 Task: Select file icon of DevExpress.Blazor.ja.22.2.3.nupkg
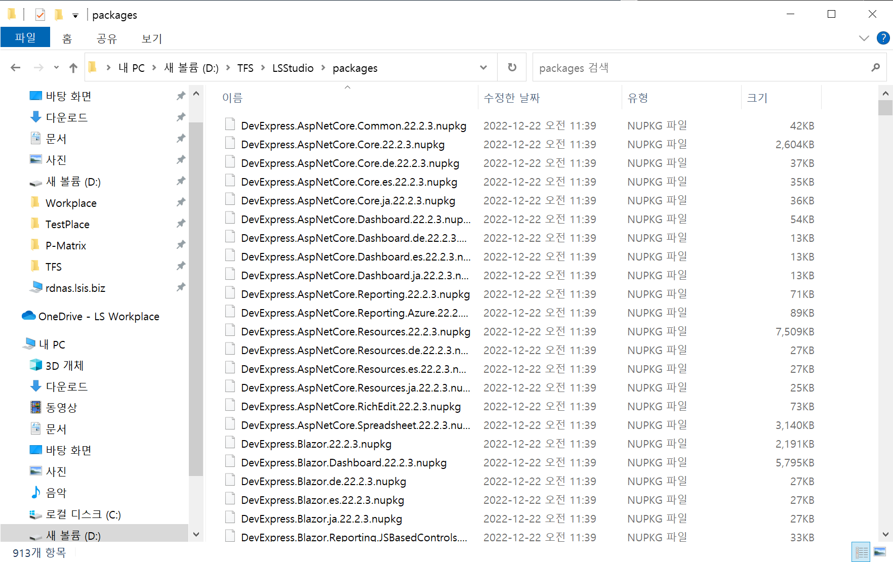[x=230, y=517]
